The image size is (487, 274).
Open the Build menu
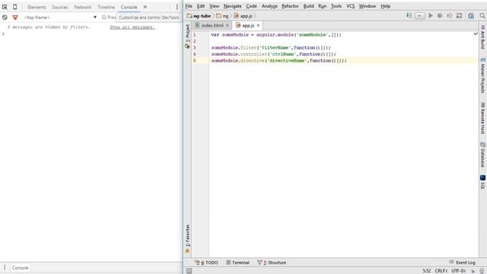(309, 6)
